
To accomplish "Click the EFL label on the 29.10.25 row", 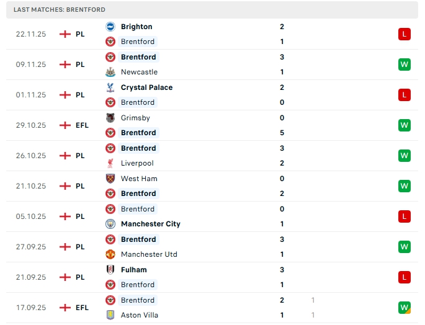I will point(82,125).
